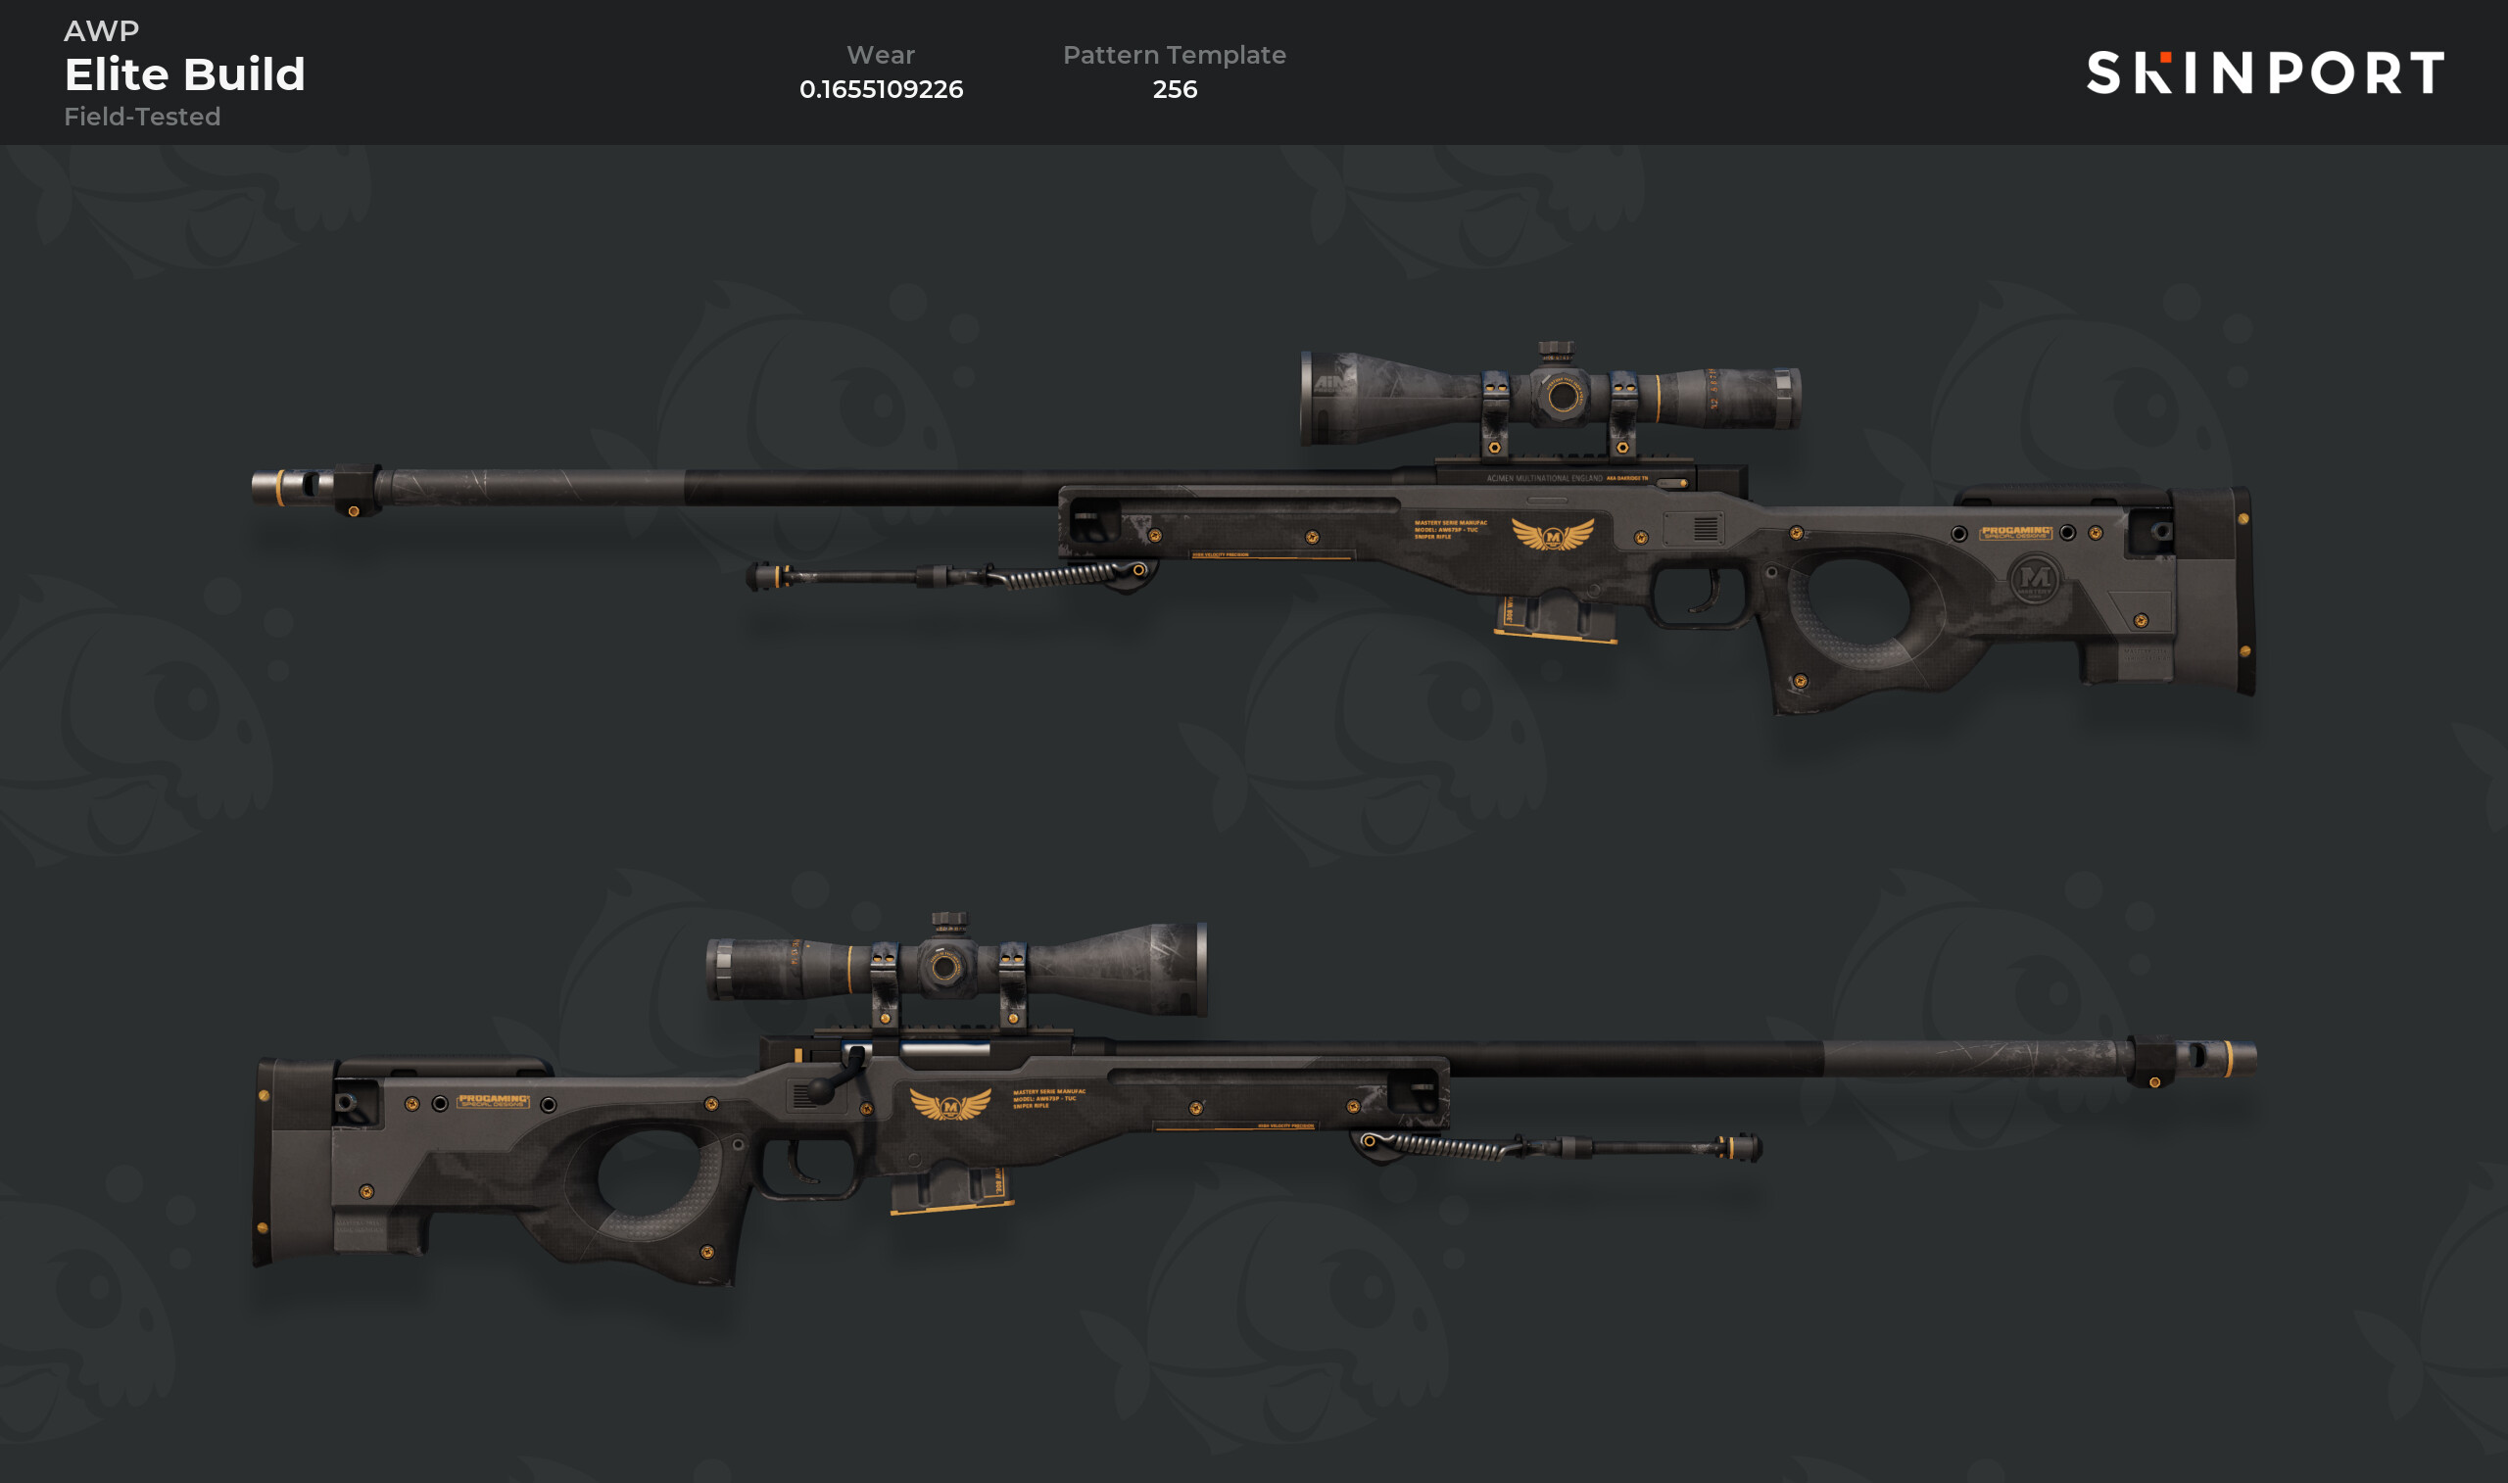Click the Field-Tested condition text

(143, 117)
